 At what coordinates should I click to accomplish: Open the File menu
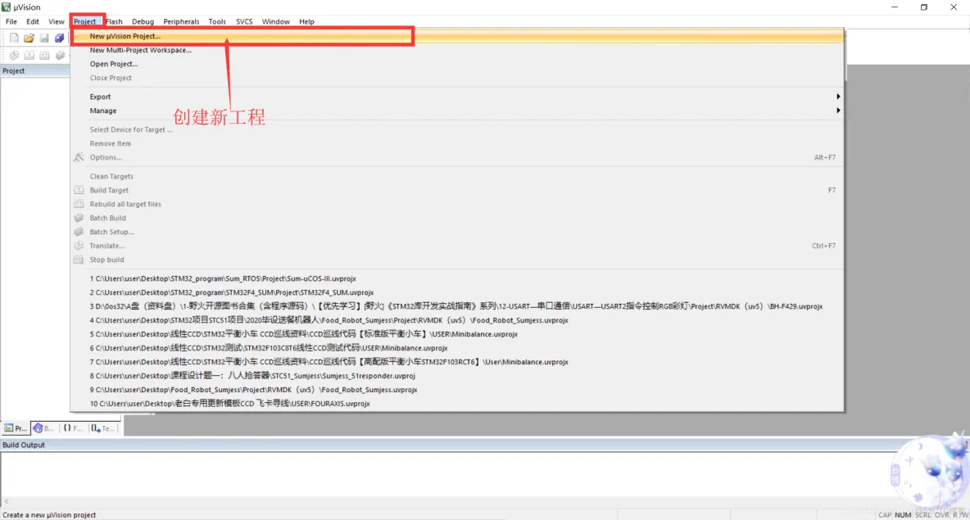(11, 21)
